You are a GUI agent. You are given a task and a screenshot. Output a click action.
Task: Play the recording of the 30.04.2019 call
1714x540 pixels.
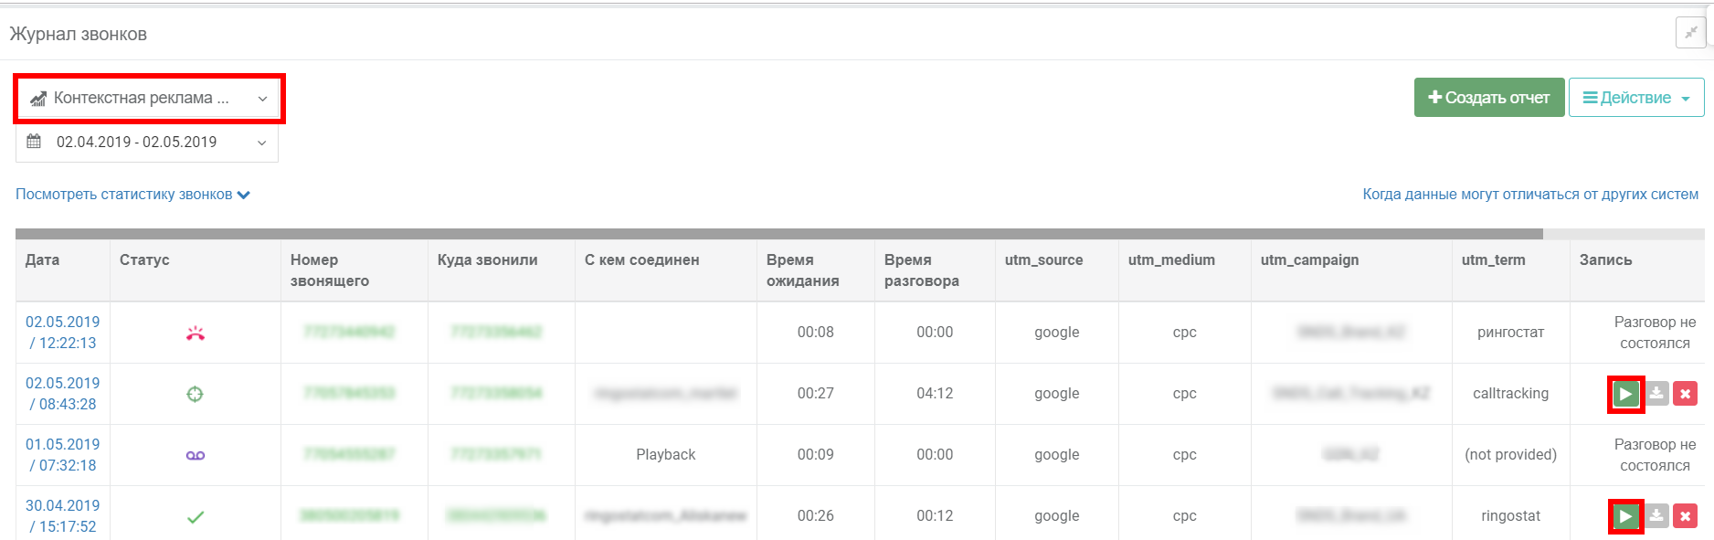pos(1624,515)
